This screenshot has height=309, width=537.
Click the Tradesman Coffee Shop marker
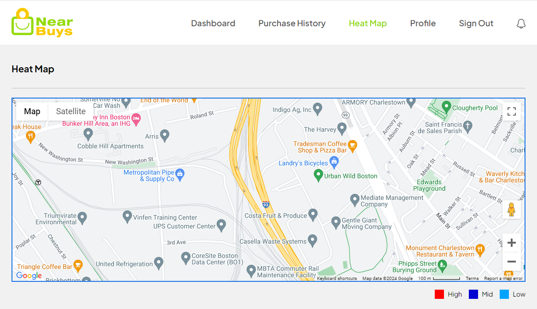(x=352, y=146)
